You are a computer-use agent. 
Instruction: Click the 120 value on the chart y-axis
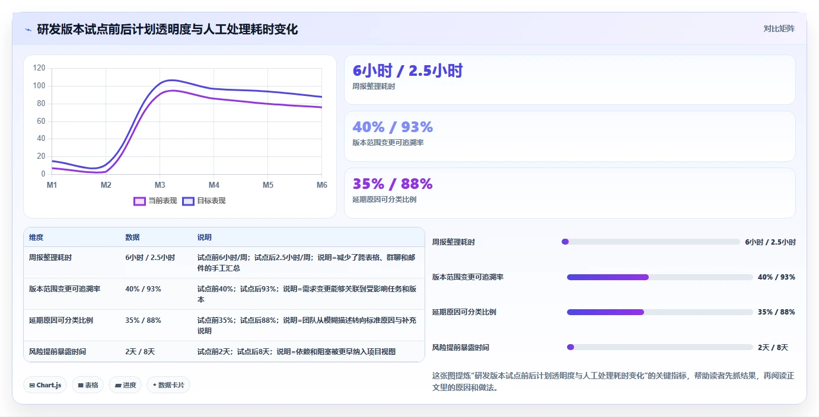click(39, 68)
